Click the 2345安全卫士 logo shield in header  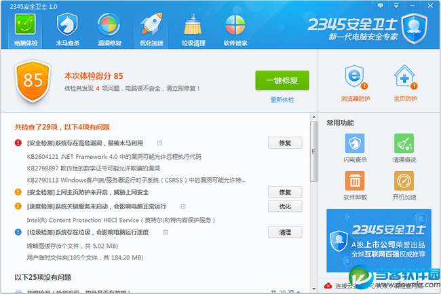coord(415,28)
